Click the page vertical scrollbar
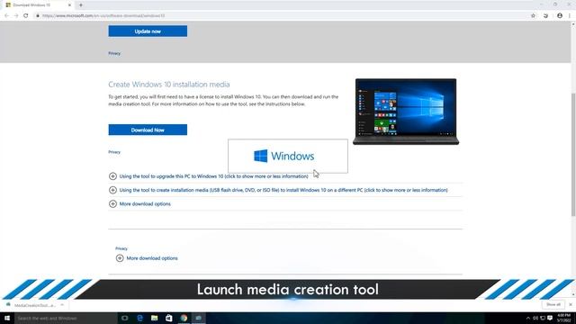 (573, 154)
